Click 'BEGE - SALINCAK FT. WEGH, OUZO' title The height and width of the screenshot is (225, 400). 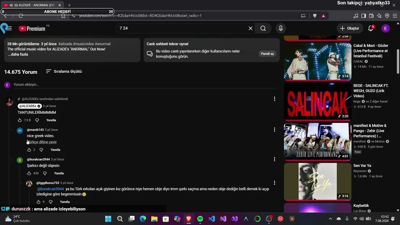(371, 91)
